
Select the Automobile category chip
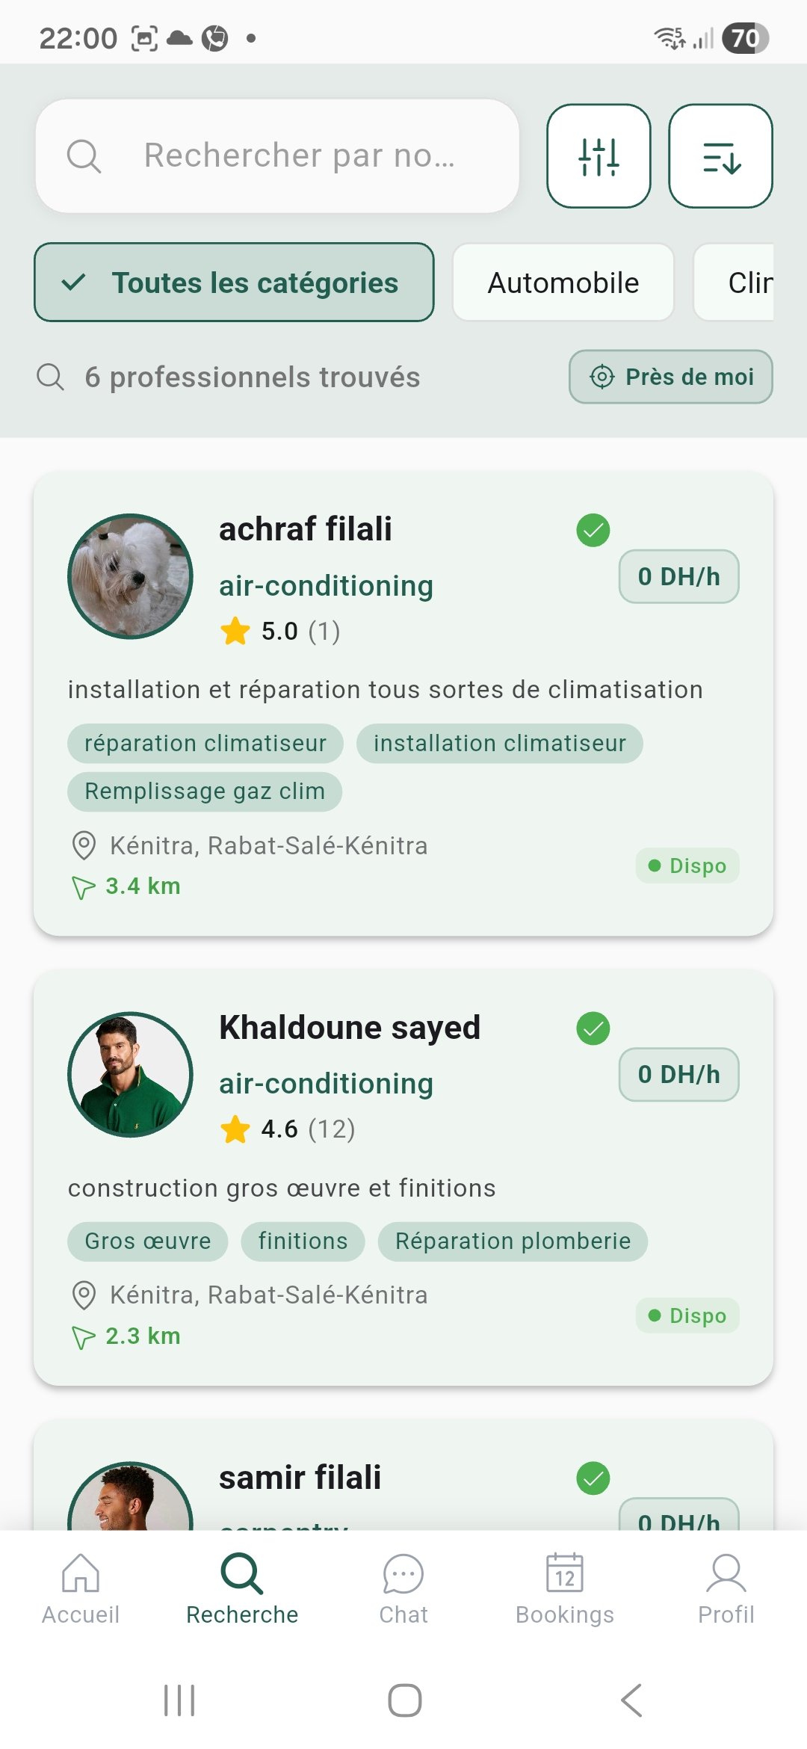(x=563, y=283)
